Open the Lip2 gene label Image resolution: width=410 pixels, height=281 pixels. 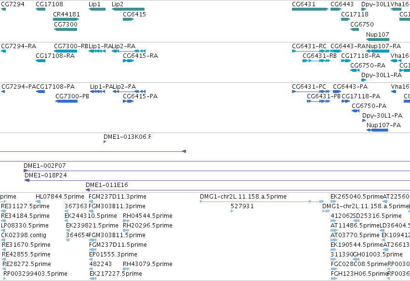118,4
